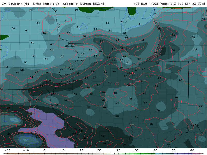Click the 20 label on the color scale
The image size is (207, 155).
[x=81, y=150]
